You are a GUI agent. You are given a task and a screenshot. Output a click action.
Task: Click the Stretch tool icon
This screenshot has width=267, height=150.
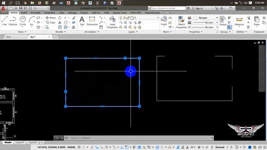tap(47, 27)
